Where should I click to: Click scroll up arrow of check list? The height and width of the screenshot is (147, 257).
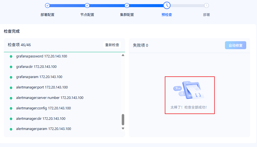point(123,55)
